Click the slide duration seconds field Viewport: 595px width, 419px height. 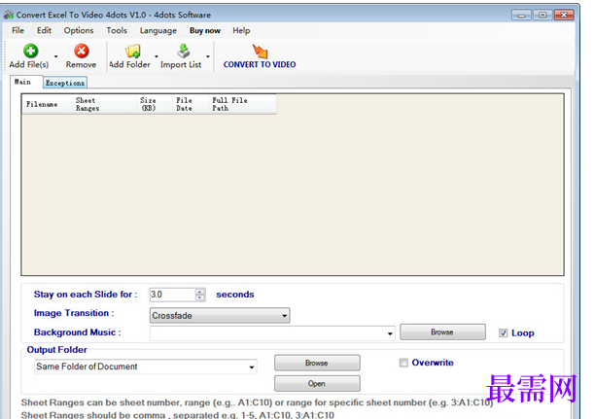click(x=173, y=295)
